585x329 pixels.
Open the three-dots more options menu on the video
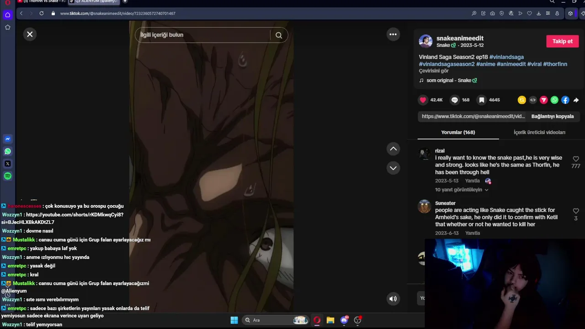tap(393, 34)
